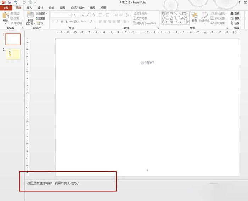Click the Undo arrow icon
Screen dimensions: 248x201
[16, 2]
